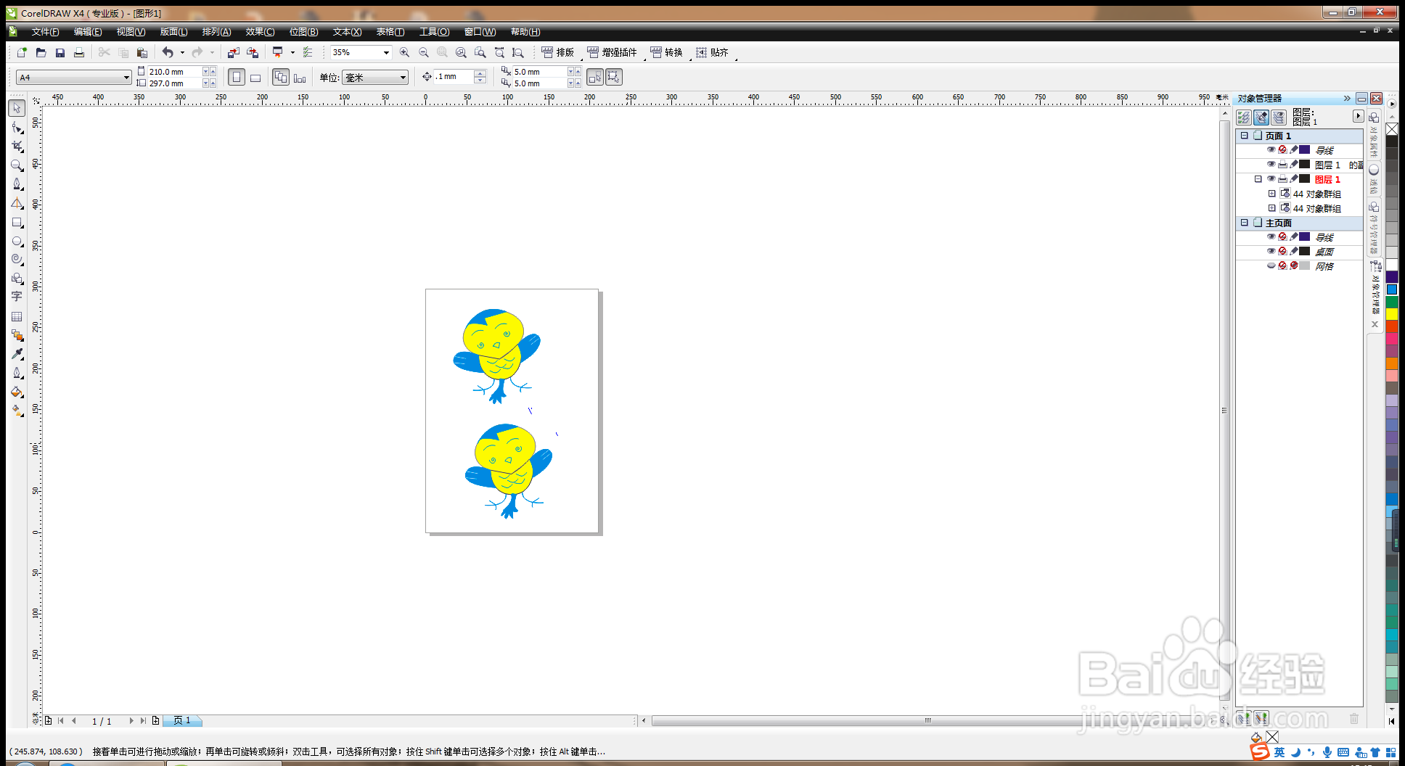Image resolution: width=1405 pixels, height=766 pixels.
Task: Select the Rectangle tool
Action: [17, 222]
